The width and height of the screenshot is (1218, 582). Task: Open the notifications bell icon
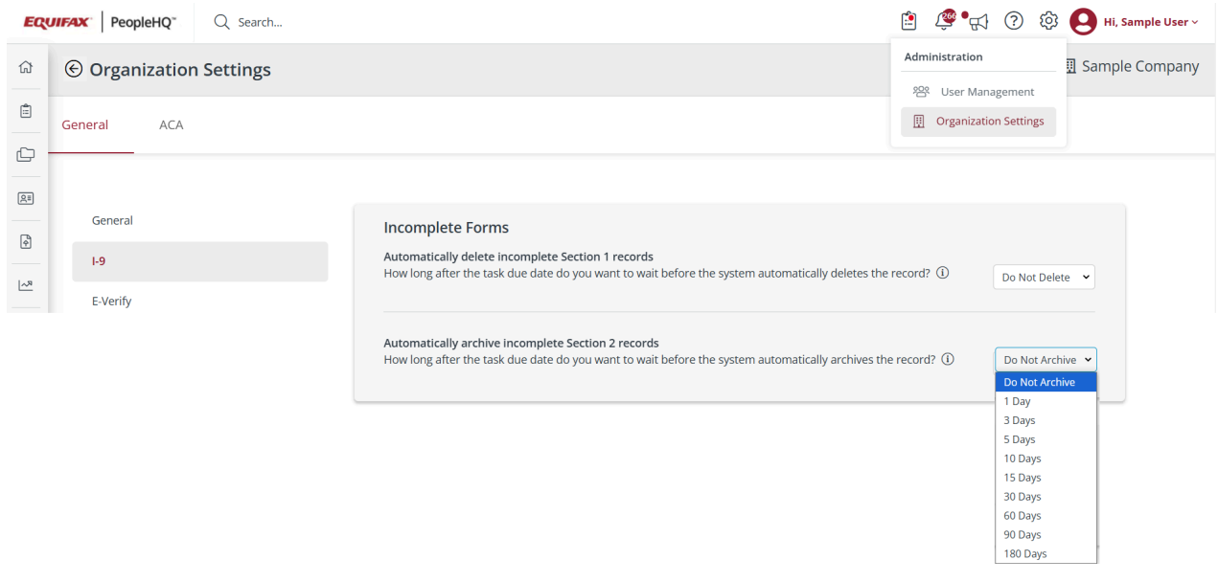tap(945, 20)
